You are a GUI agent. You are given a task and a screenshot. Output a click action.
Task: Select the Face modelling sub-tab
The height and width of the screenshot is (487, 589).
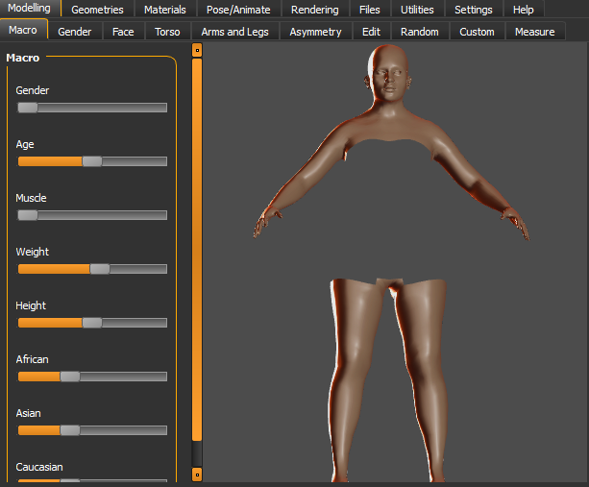(x=123, y=32)
